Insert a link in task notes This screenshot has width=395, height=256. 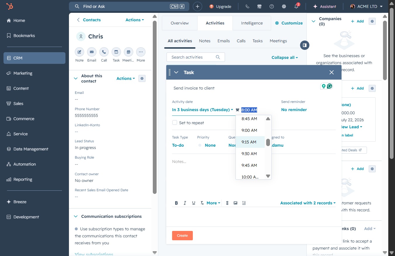point(227,203)
